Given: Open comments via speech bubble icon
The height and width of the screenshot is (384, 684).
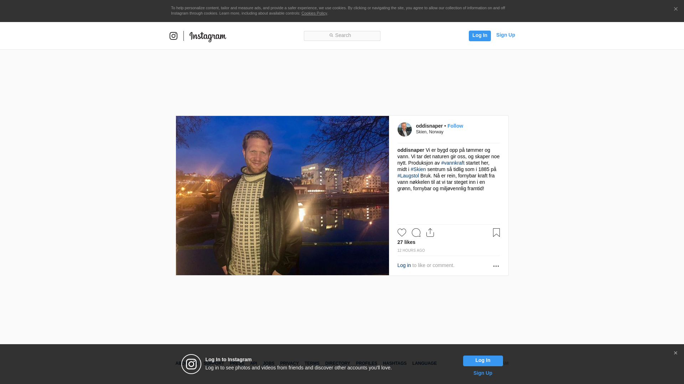Looking at the screenshot, I should coord(416,233).
